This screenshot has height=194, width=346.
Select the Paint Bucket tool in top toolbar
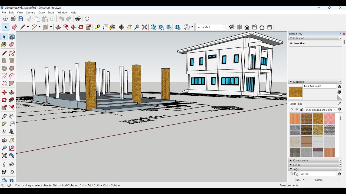(x=112, y=27)
